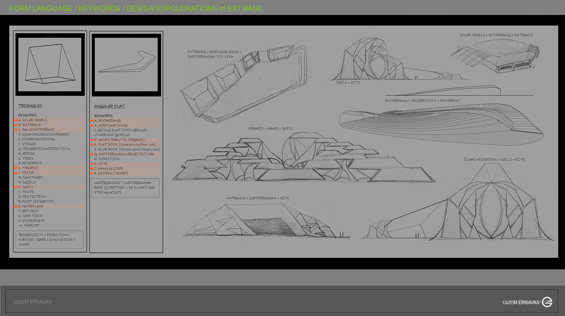Click the green page title text

click(136, 8)
